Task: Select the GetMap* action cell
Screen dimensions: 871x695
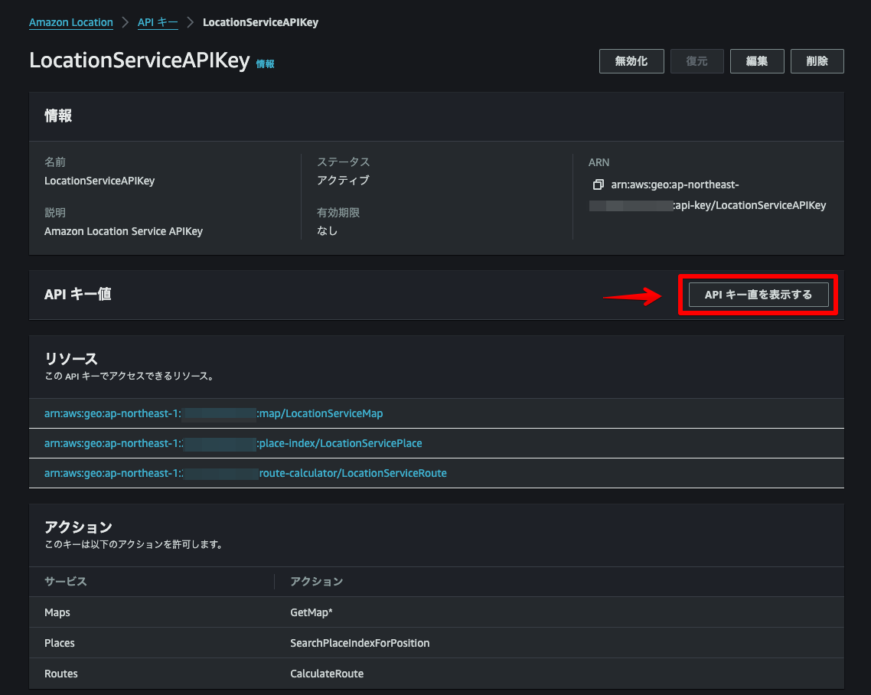Action: coord(311,612)
